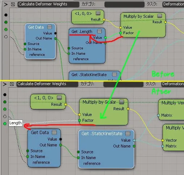184x175 pixels.
Task: Click the exposed Length port label
Action: point(16,123)
